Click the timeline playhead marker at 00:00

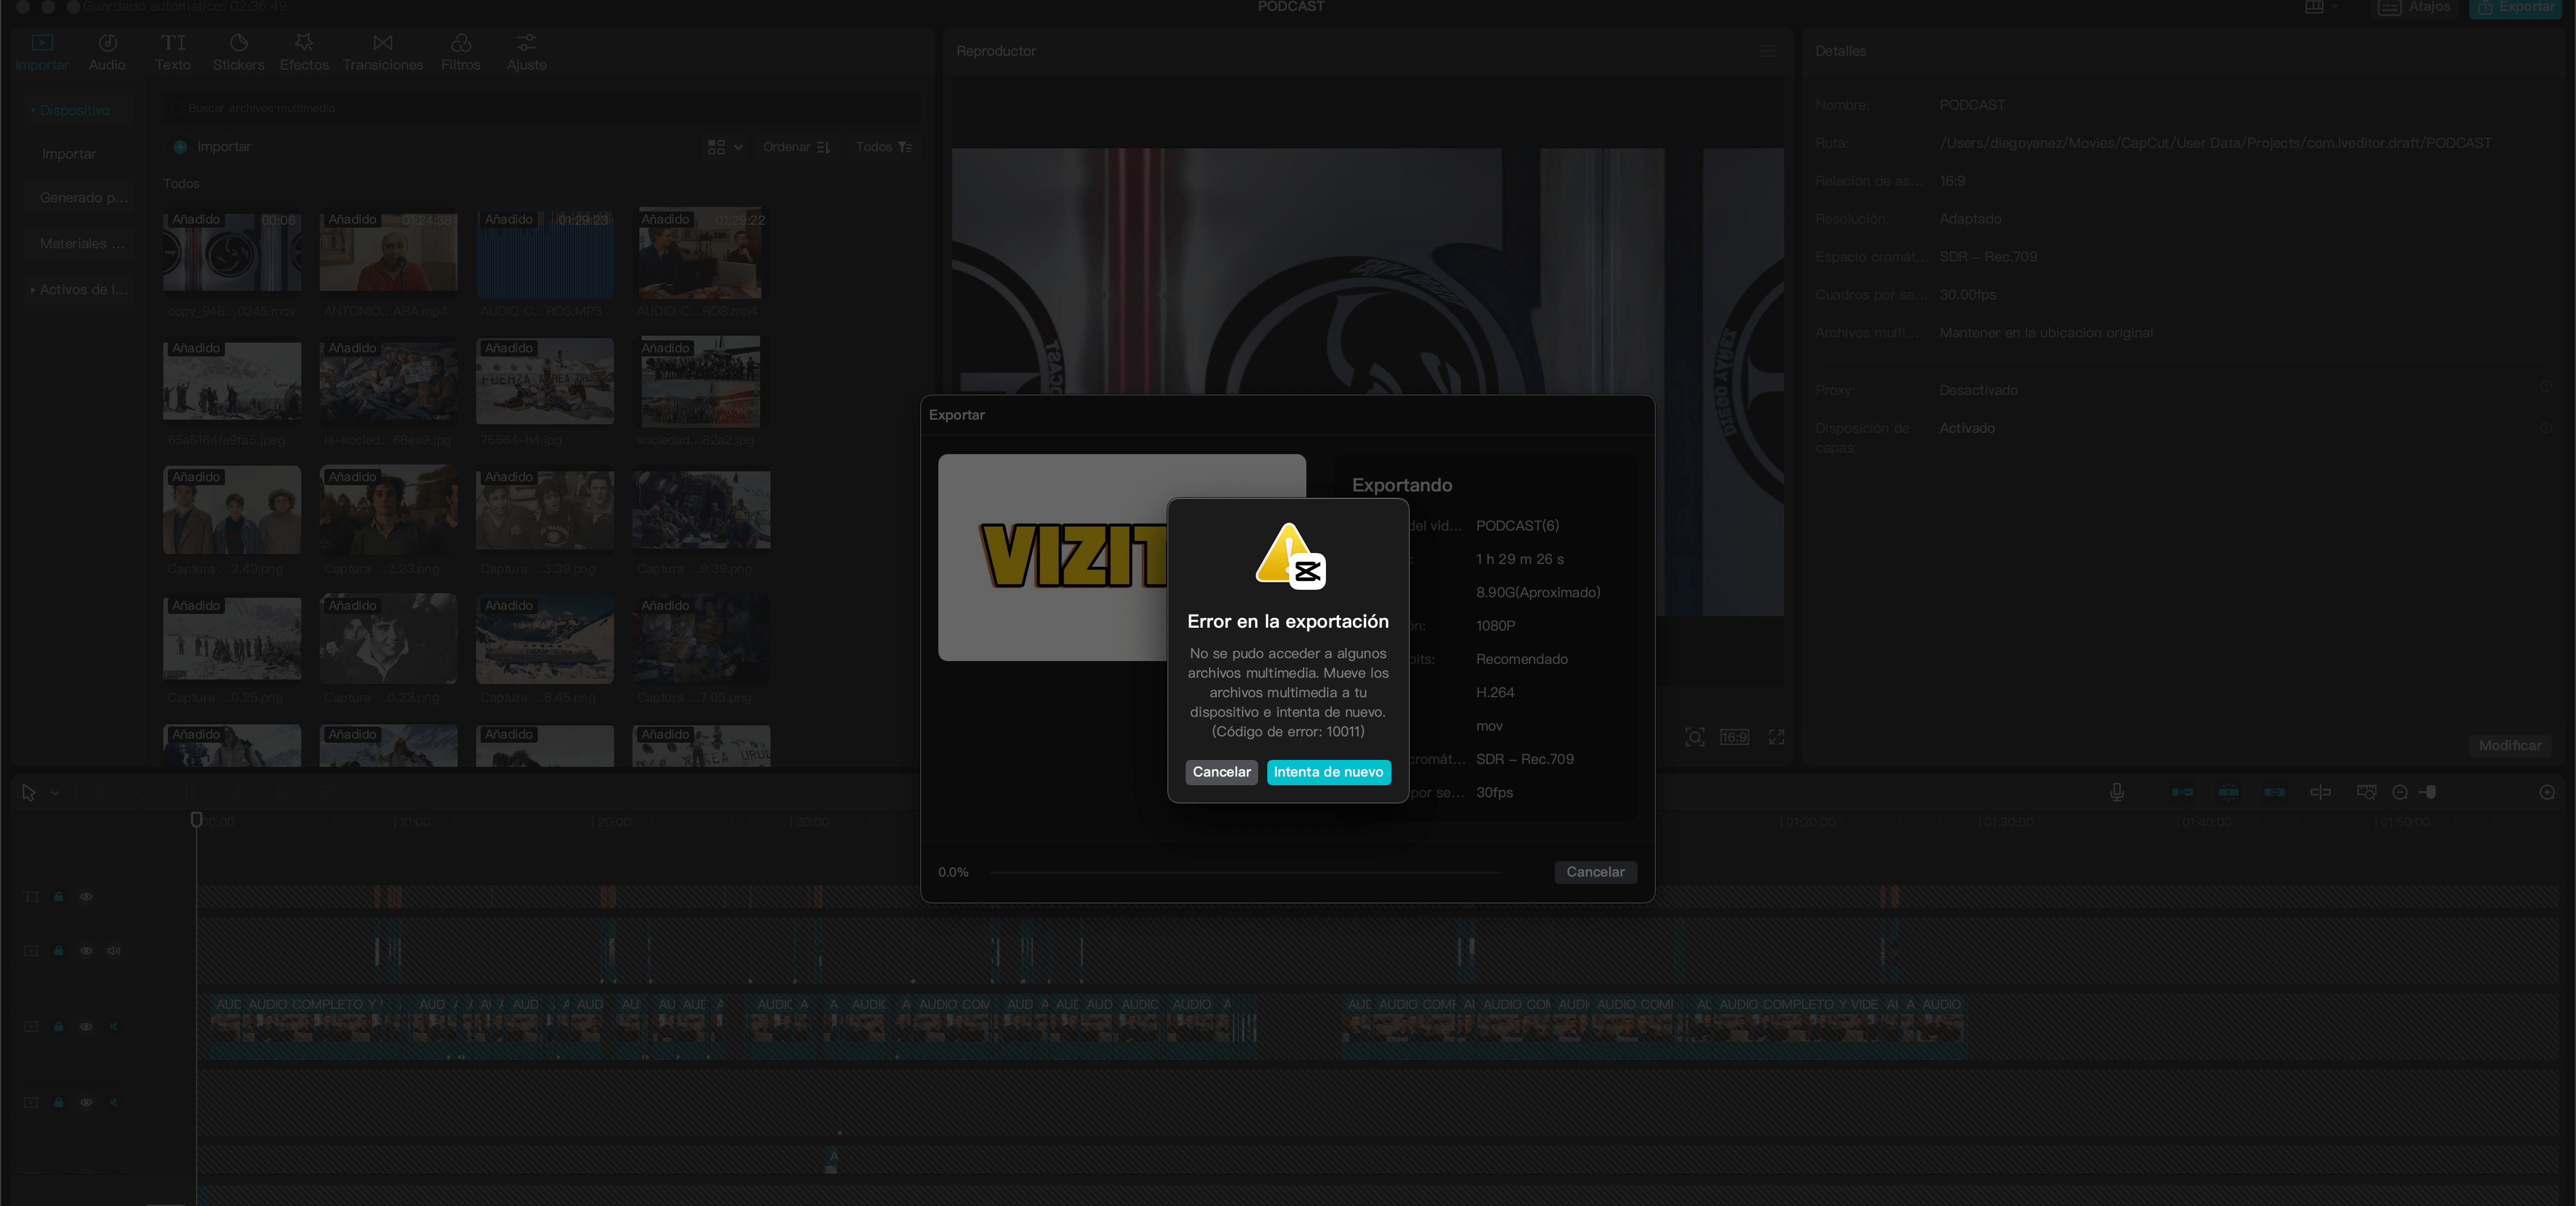point(196,820)
